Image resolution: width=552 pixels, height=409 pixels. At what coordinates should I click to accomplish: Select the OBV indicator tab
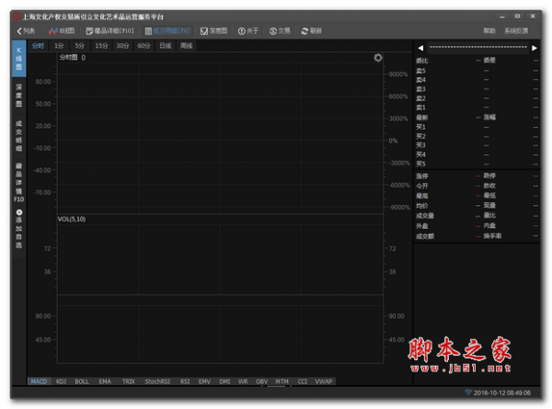pyautogui.click(x=261, y=381)
